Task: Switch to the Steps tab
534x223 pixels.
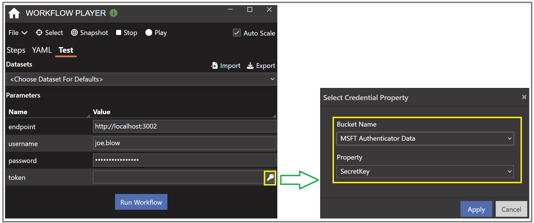Action: click(x=16, y=50)
